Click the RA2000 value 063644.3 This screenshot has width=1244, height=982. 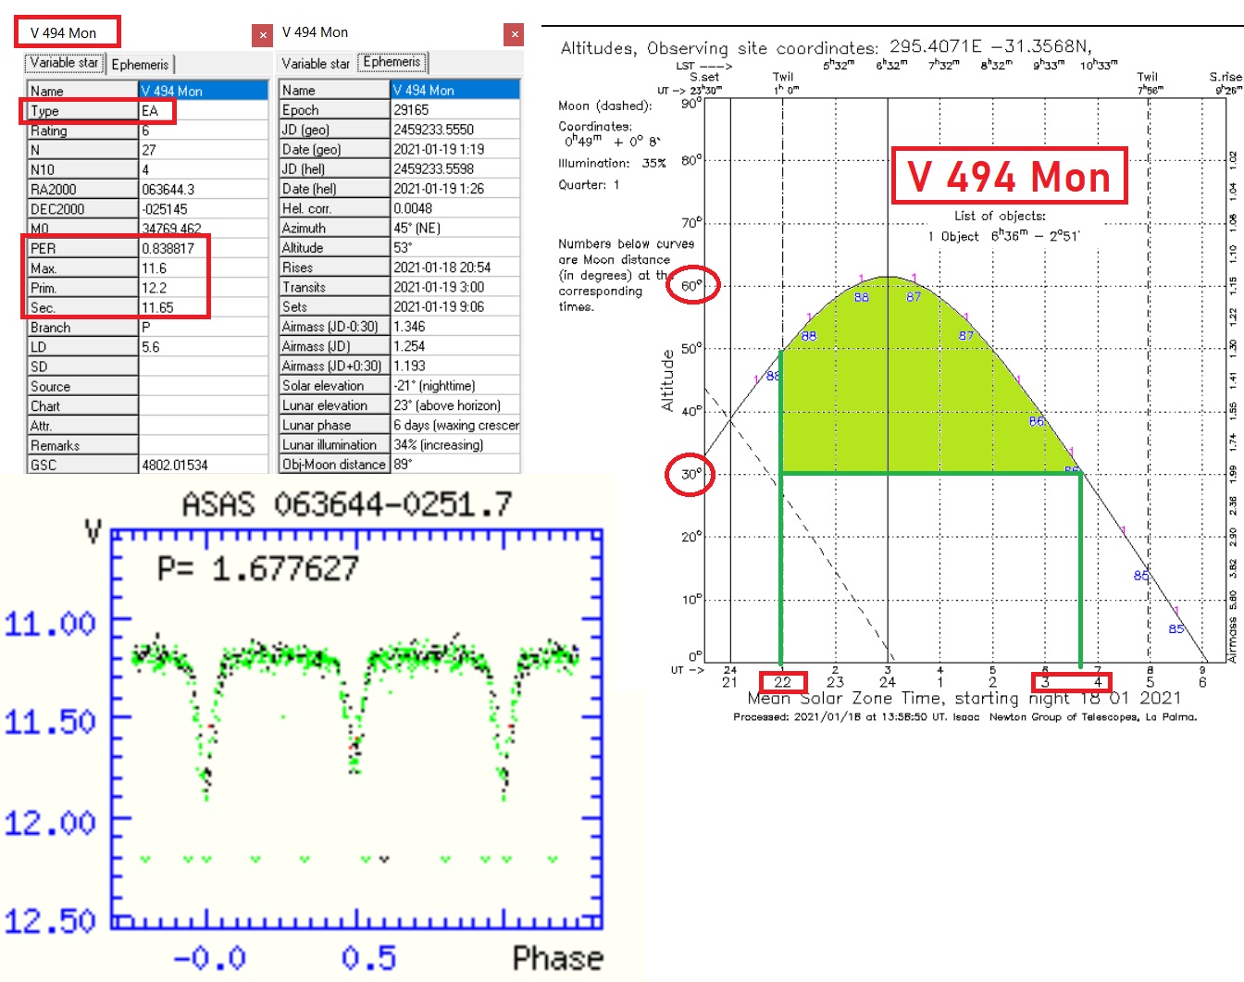(168, 190)
